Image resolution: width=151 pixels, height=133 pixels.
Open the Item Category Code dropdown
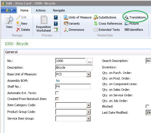(x=88, y=105)
